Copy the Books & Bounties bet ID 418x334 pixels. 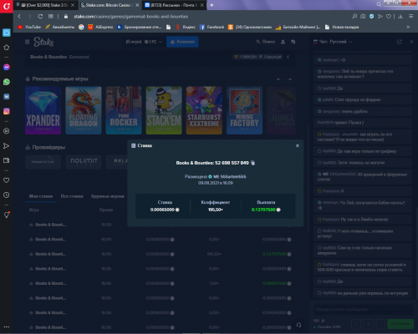click(253, 163)
